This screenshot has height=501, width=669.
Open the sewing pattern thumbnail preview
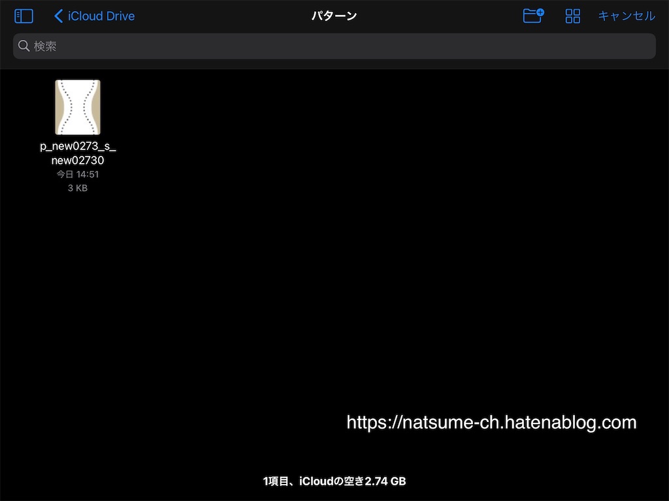point(77,106)
